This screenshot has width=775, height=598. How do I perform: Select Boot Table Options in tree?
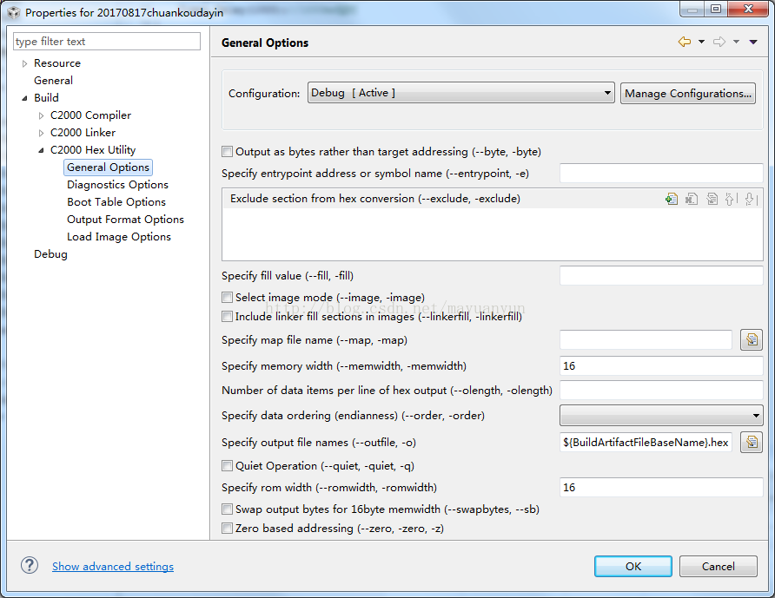[116, 202]
